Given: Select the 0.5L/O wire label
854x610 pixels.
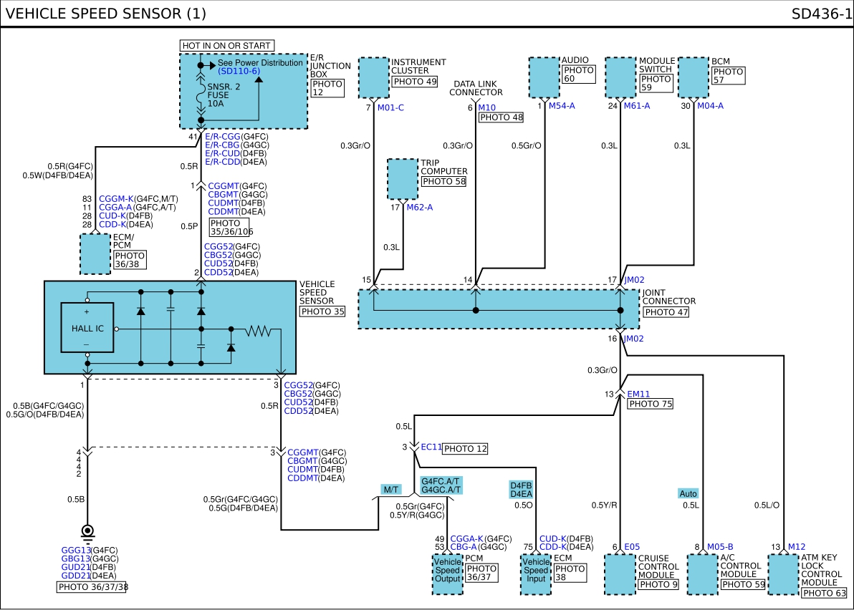Looking at the screenshot, I should [x=767, y=505].
